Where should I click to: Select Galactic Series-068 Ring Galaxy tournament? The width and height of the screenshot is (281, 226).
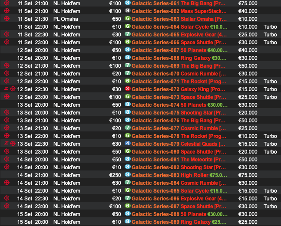[179, 58]
